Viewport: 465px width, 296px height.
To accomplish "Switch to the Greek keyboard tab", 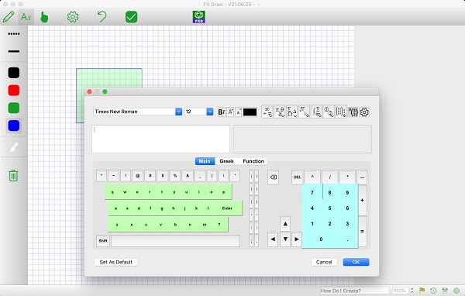I will (x=226, y=161).
